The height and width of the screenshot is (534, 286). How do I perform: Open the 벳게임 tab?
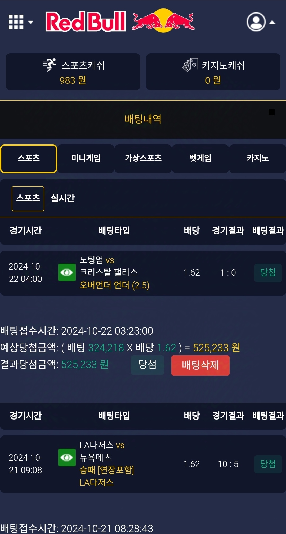click(x=200, y=159)
